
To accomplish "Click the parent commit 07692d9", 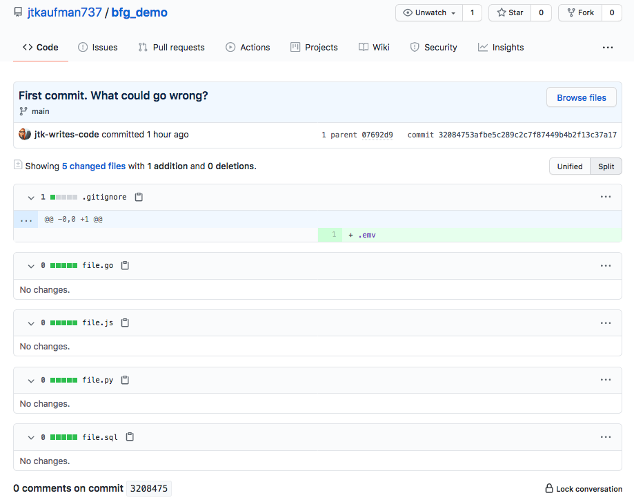I will click(x=377, y=135).
